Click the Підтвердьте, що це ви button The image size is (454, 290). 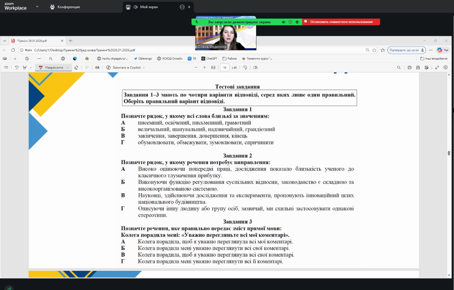pyautogui.click(x=406, y=50)
